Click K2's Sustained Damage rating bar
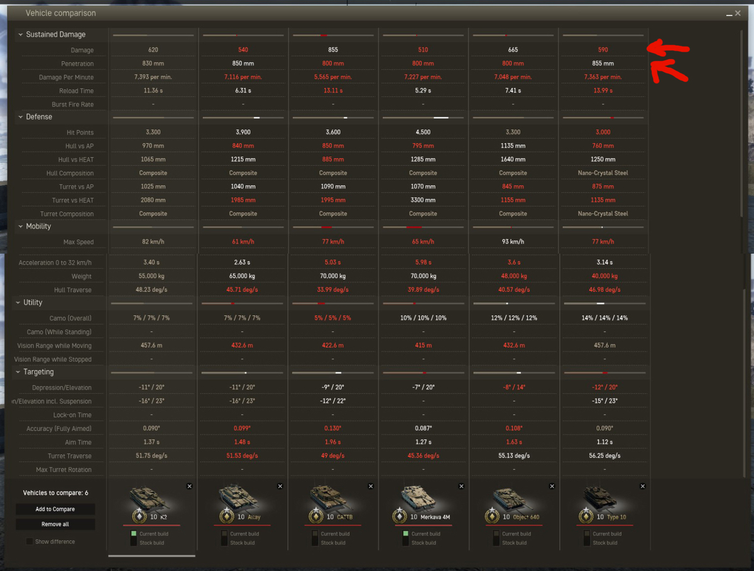 (x=153, y=36)
